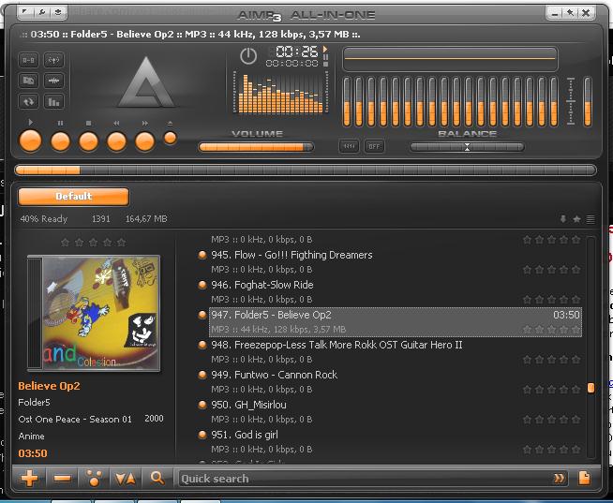
Task: Give 949. Funtwo - Cannon Rock one star
Action: point(528,390)
